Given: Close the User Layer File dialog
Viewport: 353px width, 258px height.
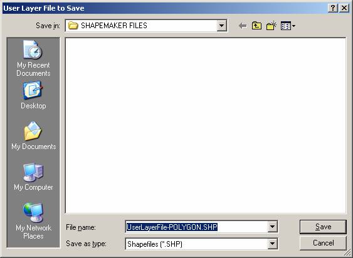Looking at the screenshot, I should point(344,8).
